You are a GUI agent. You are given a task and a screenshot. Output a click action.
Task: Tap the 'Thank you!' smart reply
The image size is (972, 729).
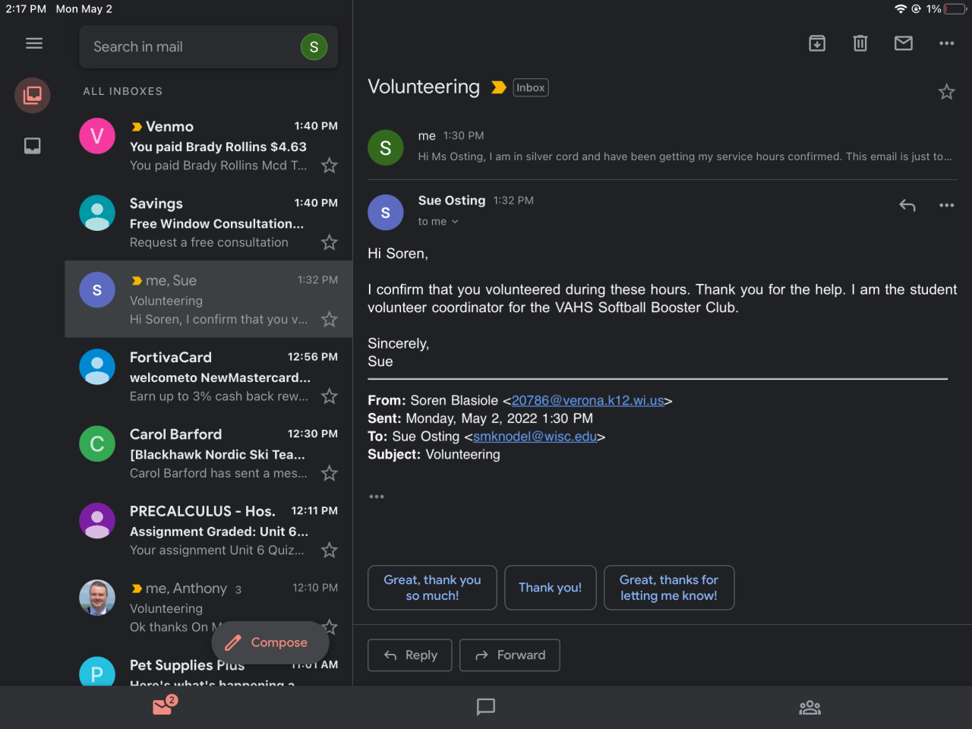(x=550, y=588)
